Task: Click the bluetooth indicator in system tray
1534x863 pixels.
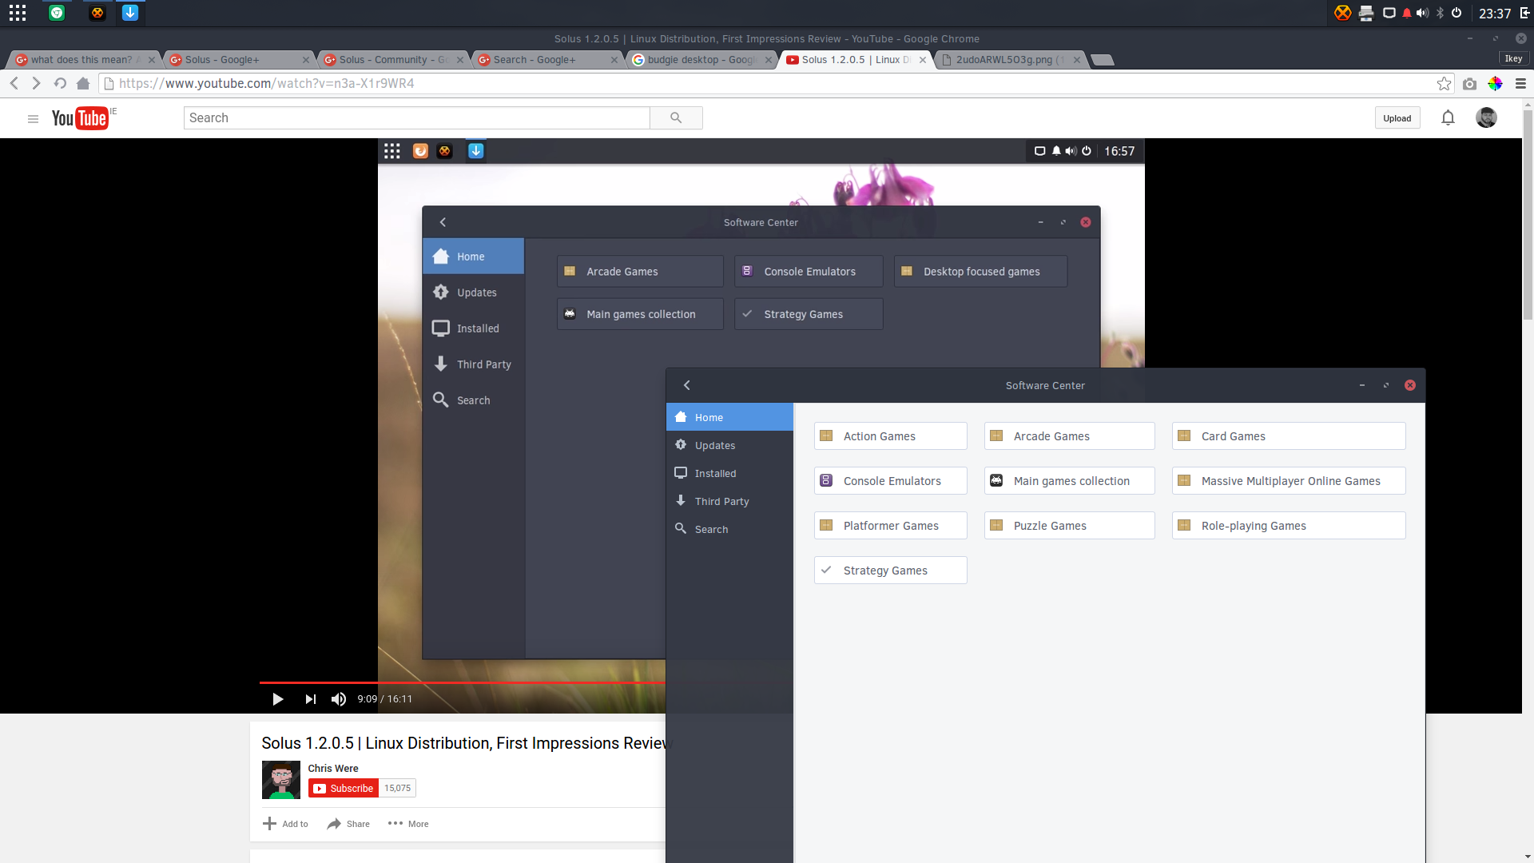Action: [x=1440, y=13]
